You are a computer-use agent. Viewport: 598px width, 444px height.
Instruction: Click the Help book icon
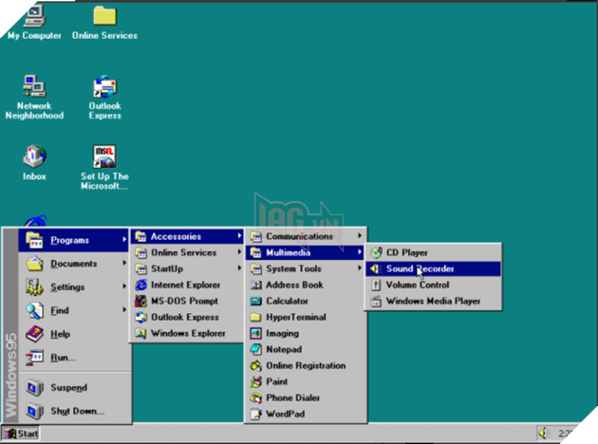tap(35, 334)
